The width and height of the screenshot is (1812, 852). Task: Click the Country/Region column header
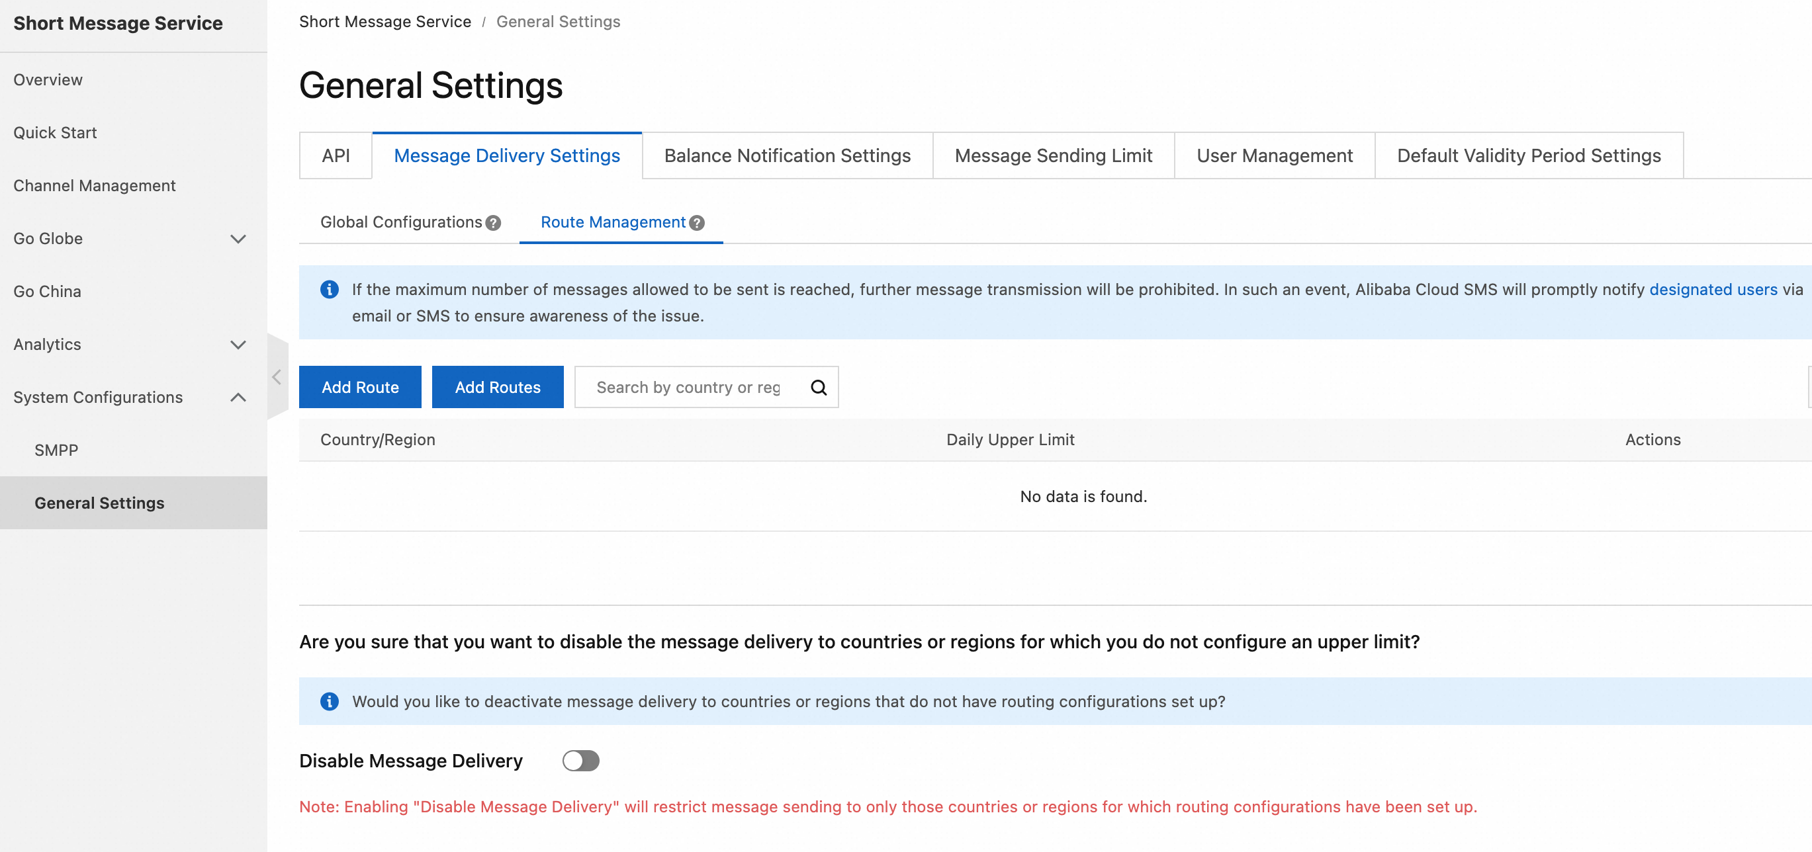(378, 440)
